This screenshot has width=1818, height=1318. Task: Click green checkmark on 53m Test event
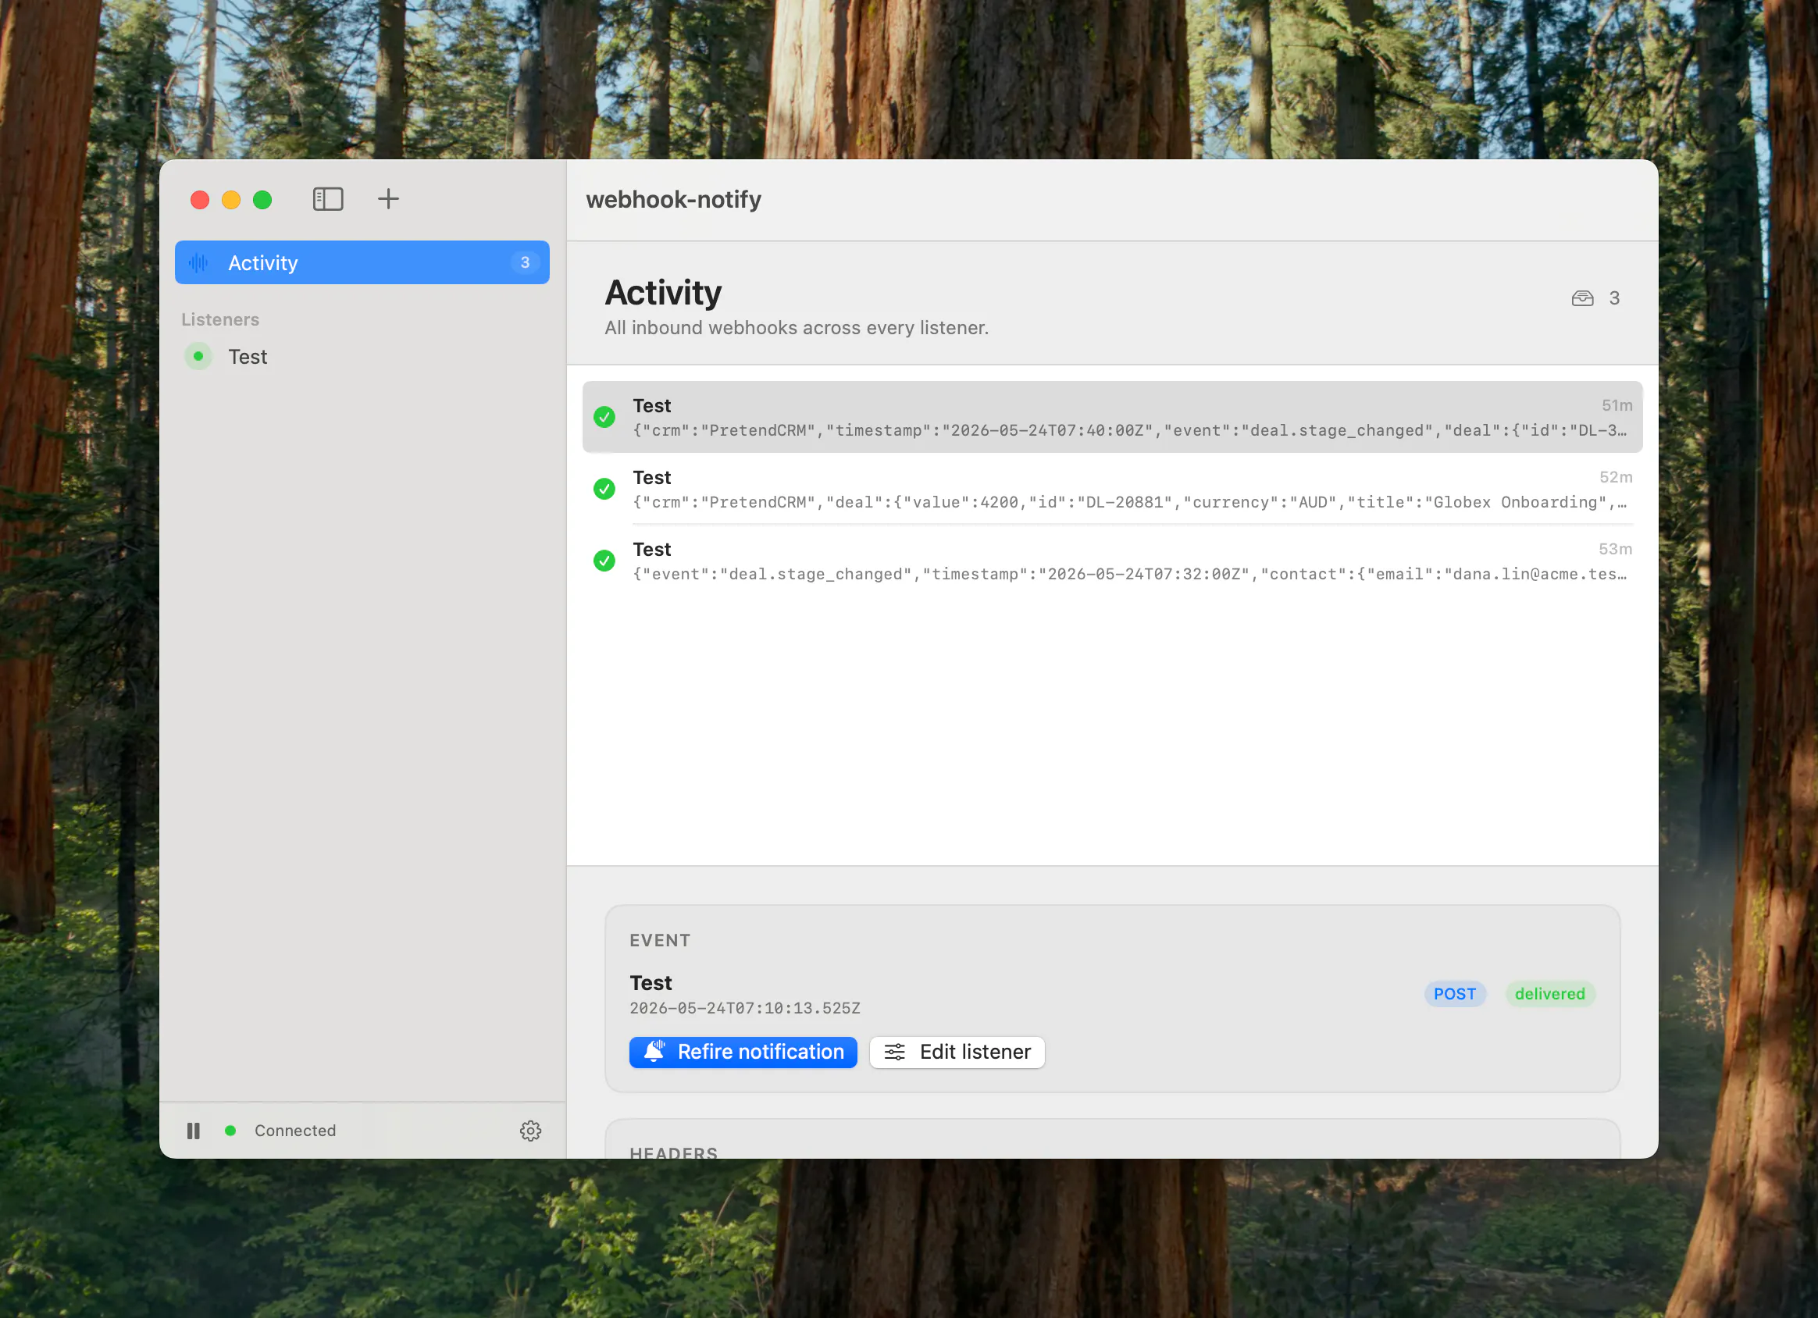pos(604,561)
